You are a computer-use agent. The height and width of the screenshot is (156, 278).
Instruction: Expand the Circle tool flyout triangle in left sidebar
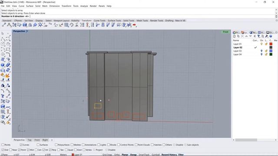(x=4, y=45)
